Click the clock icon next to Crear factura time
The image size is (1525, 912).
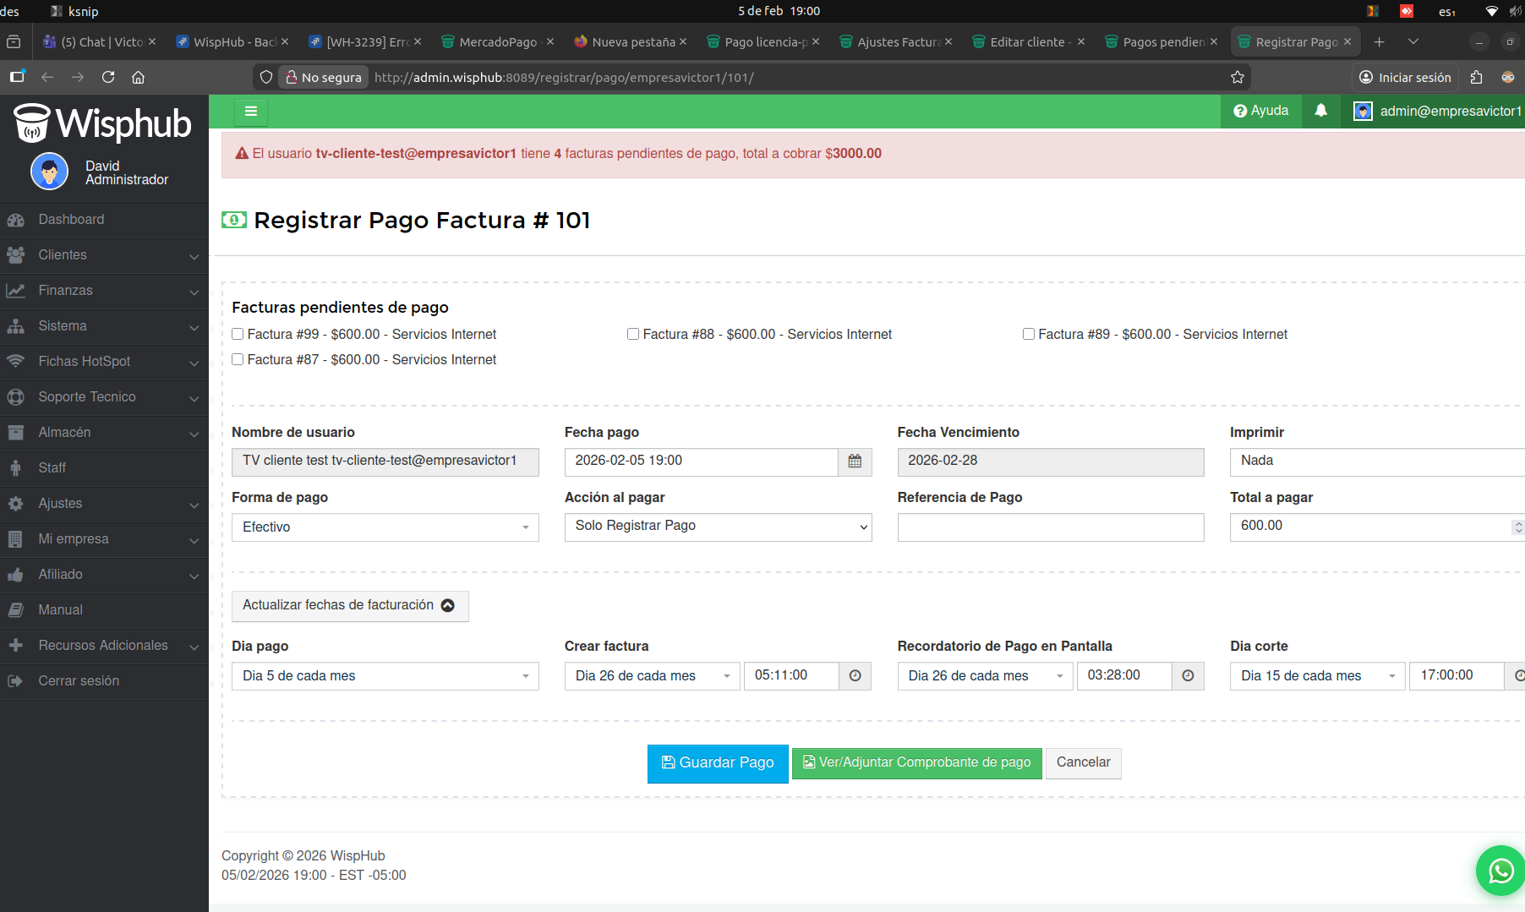(855, 676)
